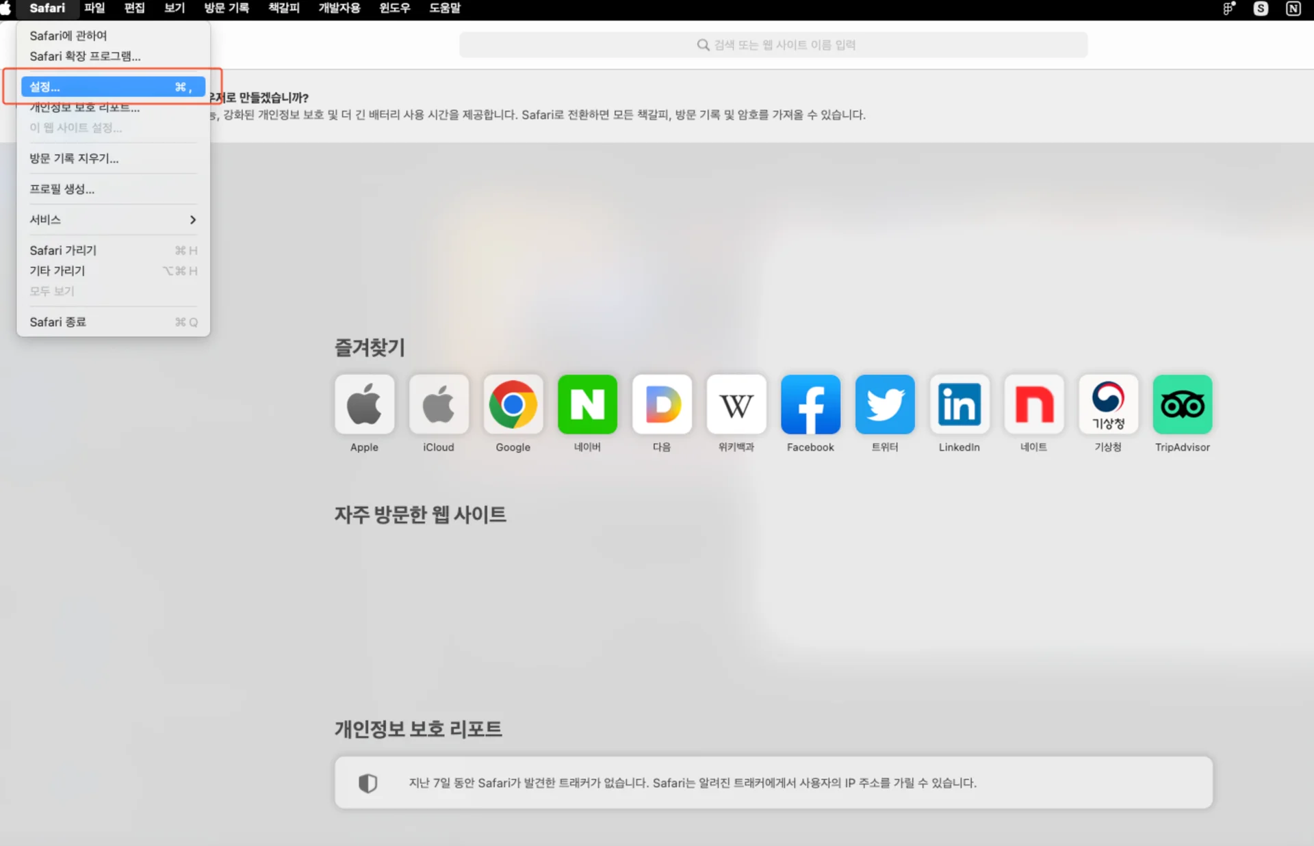
Task: Open the Apple favorite icon
Action: tap(364, 404)
